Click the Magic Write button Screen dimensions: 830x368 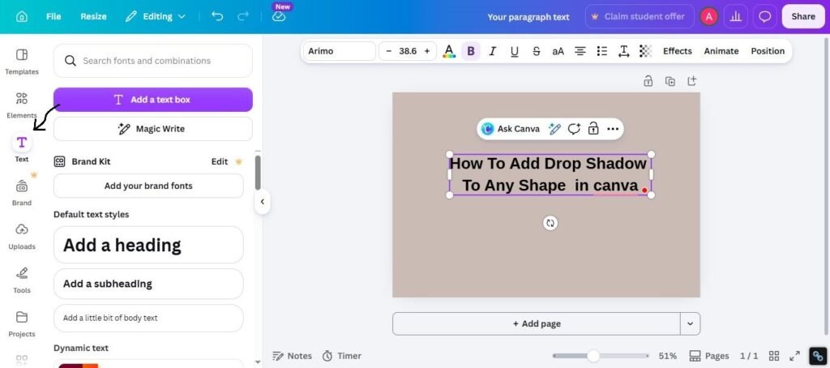pyautogui.click(x=153, y=129)
